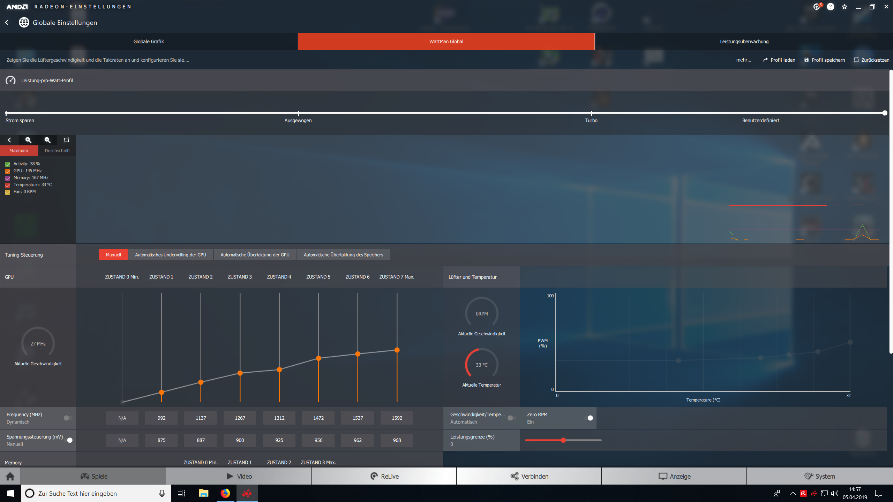Select the Turbo profile label

(x=591, y=121)
